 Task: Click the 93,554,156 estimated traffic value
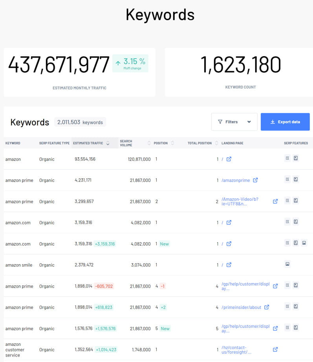85,159
